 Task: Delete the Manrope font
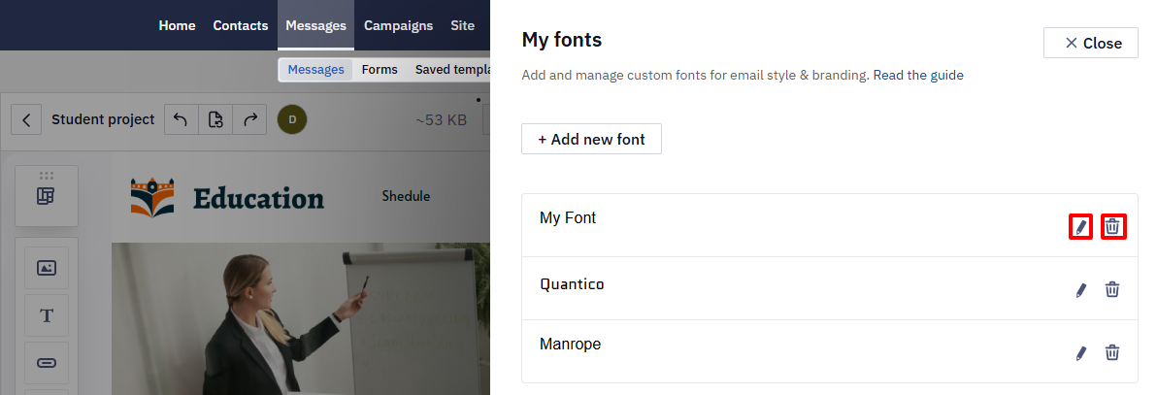(1112, 352)
